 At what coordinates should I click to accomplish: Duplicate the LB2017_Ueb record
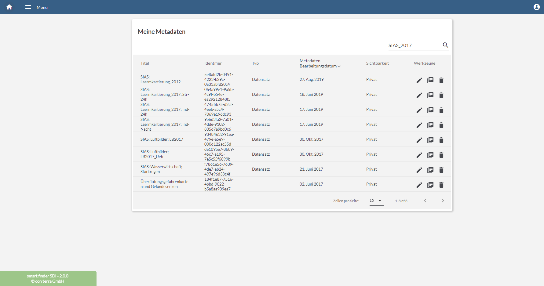coord(430,155)
